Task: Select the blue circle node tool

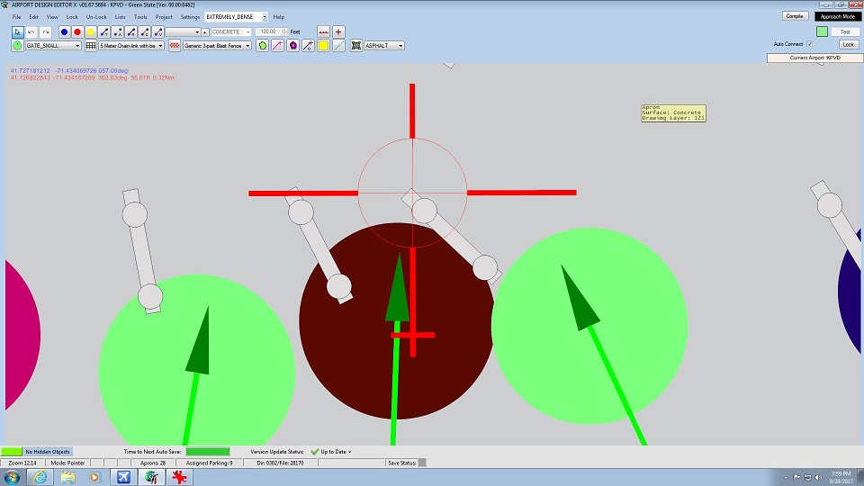Action: click(64, 31)
